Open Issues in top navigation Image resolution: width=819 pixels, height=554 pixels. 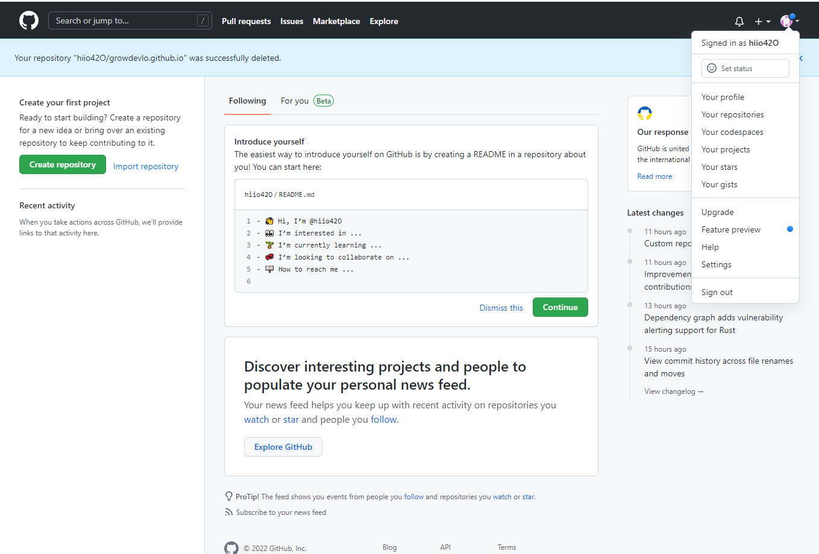coord(292,21)
